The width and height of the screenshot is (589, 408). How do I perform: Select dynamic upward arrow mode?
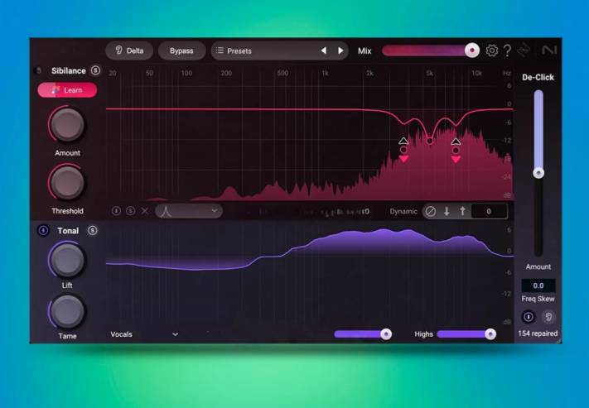462,211
